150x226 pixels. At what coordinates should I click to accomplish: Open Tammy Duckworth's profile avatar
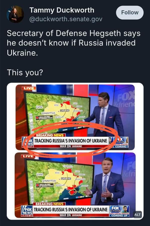[x=15, y=14]
